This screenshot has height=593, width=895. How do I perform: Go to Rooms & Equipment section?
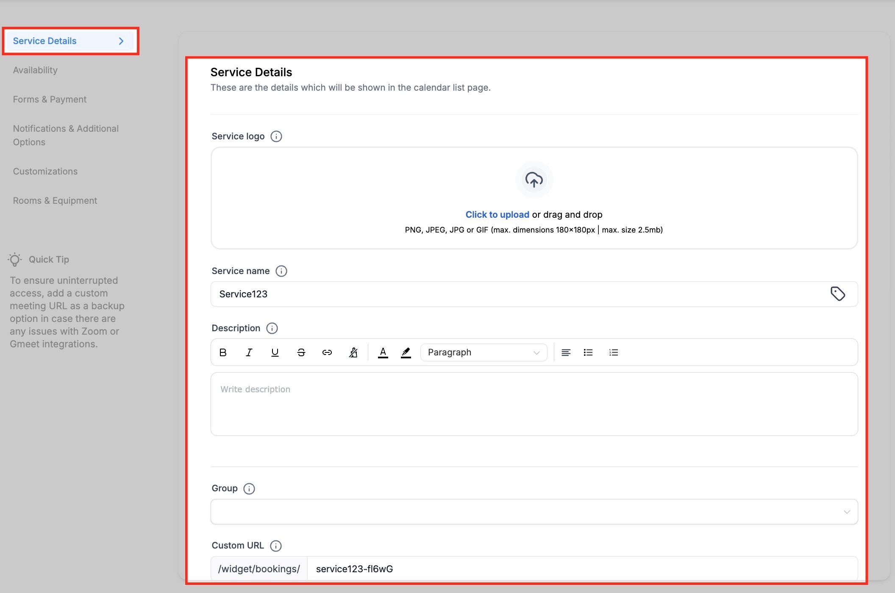[x=55, y=201]
